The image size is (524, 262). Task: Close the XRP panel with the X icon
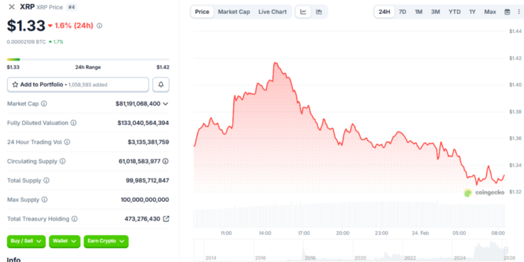tap(12, 7)
